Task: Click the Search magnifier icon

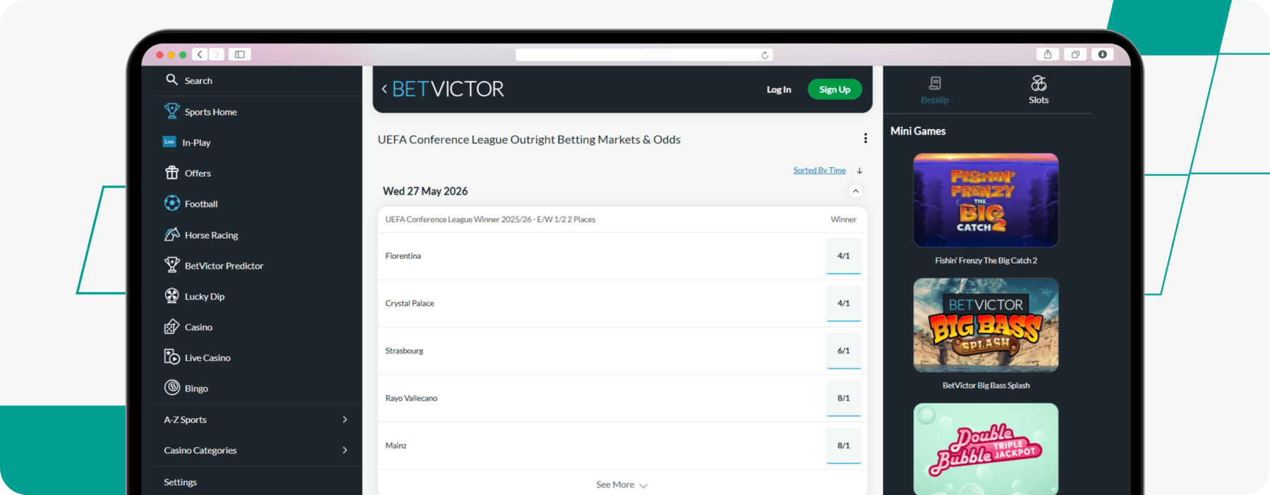Action: click(171, 80)
